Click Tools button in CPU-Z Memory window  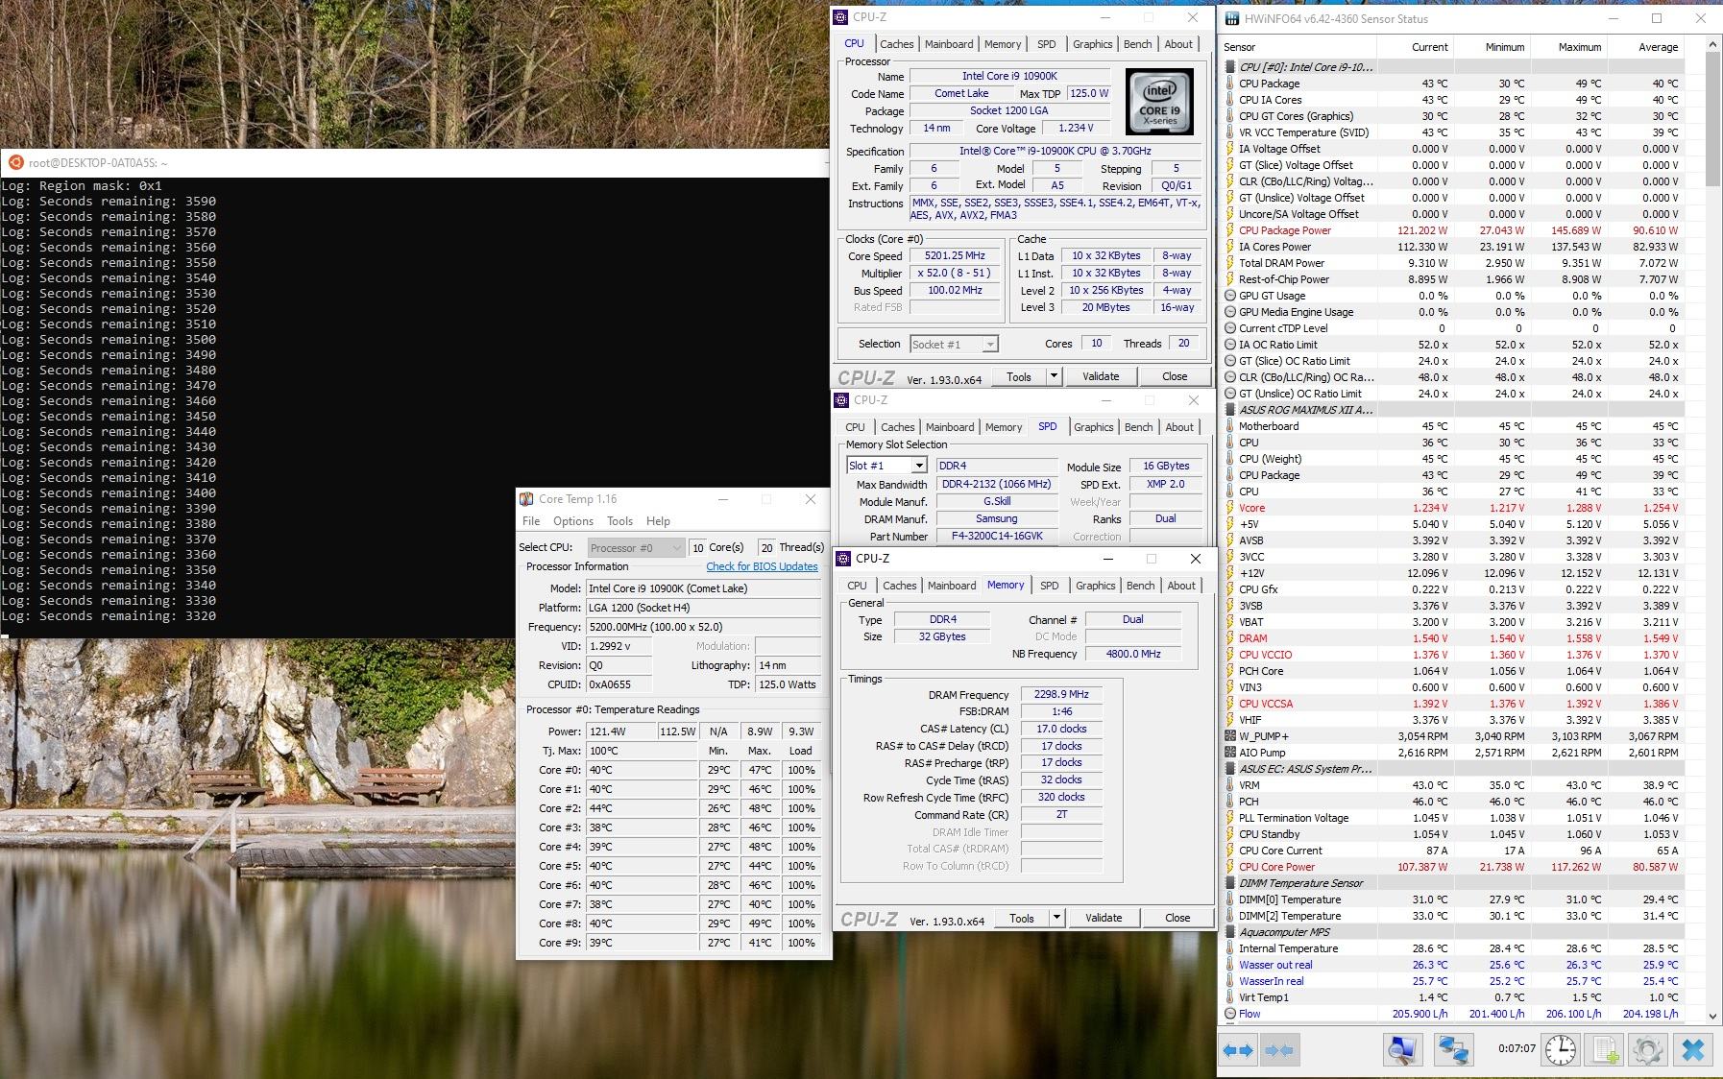[x=1022, y=918]
